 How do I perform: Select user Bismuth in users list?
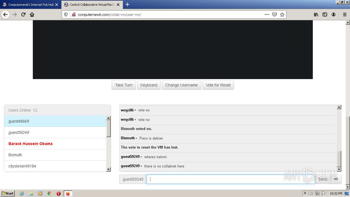point(55,155)
